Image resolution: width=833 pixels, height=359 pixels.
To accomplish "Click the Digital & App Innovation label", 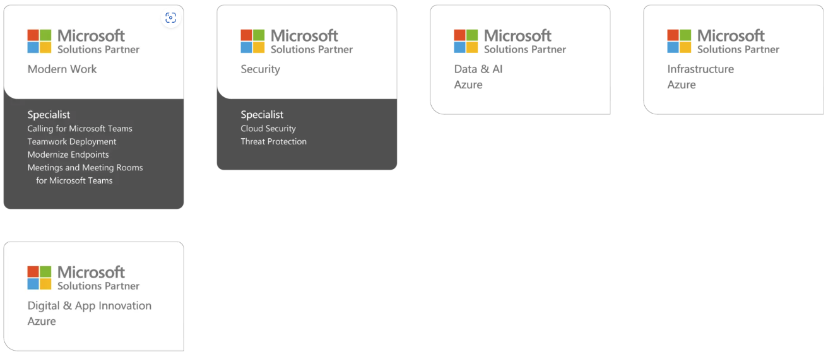I will (90, 306).
